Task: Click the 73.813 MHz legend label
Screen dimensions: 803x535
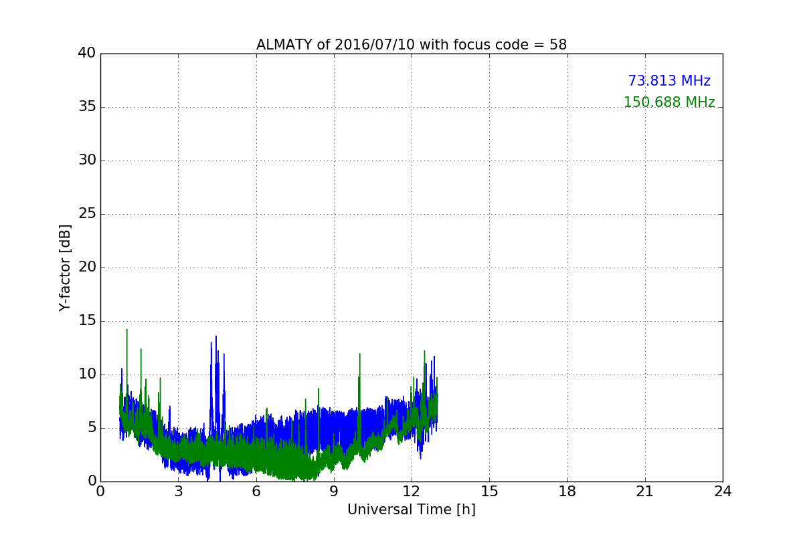Action: click(x=669, y=81)
